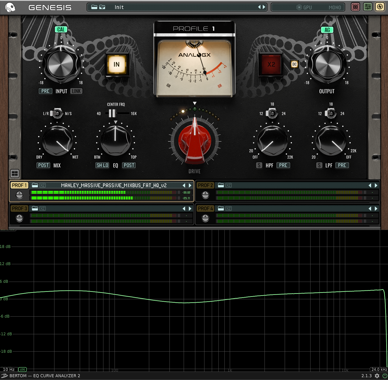Load next profile in PROF 1 slot
388x380 pixels.
[x=190, y=185]
